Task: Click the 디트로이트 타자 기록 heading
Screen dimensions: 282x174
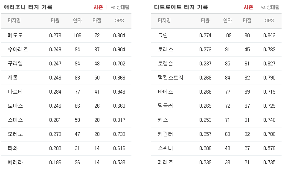Action: [181, 7]
